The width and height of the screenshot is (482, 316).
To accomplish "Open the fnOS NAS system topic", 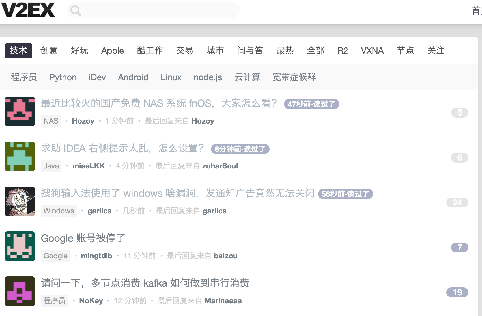I will pyautogui.click(x=159, y=103).
